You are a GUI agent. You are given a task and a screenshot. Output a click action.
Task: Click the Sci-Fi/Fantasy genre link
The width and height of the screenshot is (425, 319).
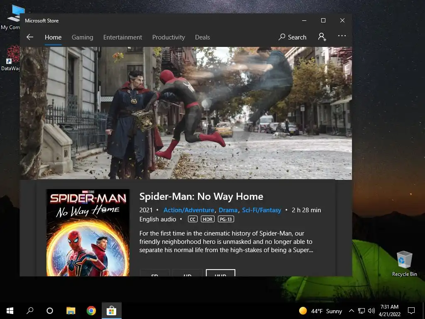coord(261,210)
